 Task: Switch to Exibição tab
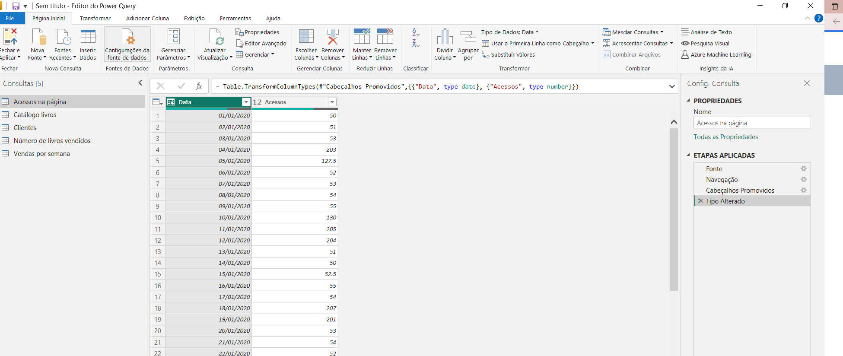pyautogui.click(x=194, y=18)
